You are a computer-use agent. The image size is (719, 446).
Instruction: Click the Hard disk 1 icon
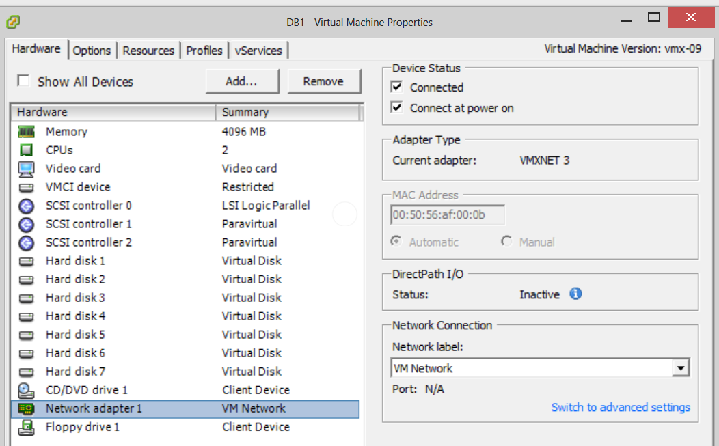tap(26, 261)
